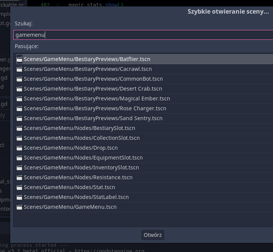
Task: Click the scene icon beside CollectionSlot.tscn
Action: pos(19,138)
